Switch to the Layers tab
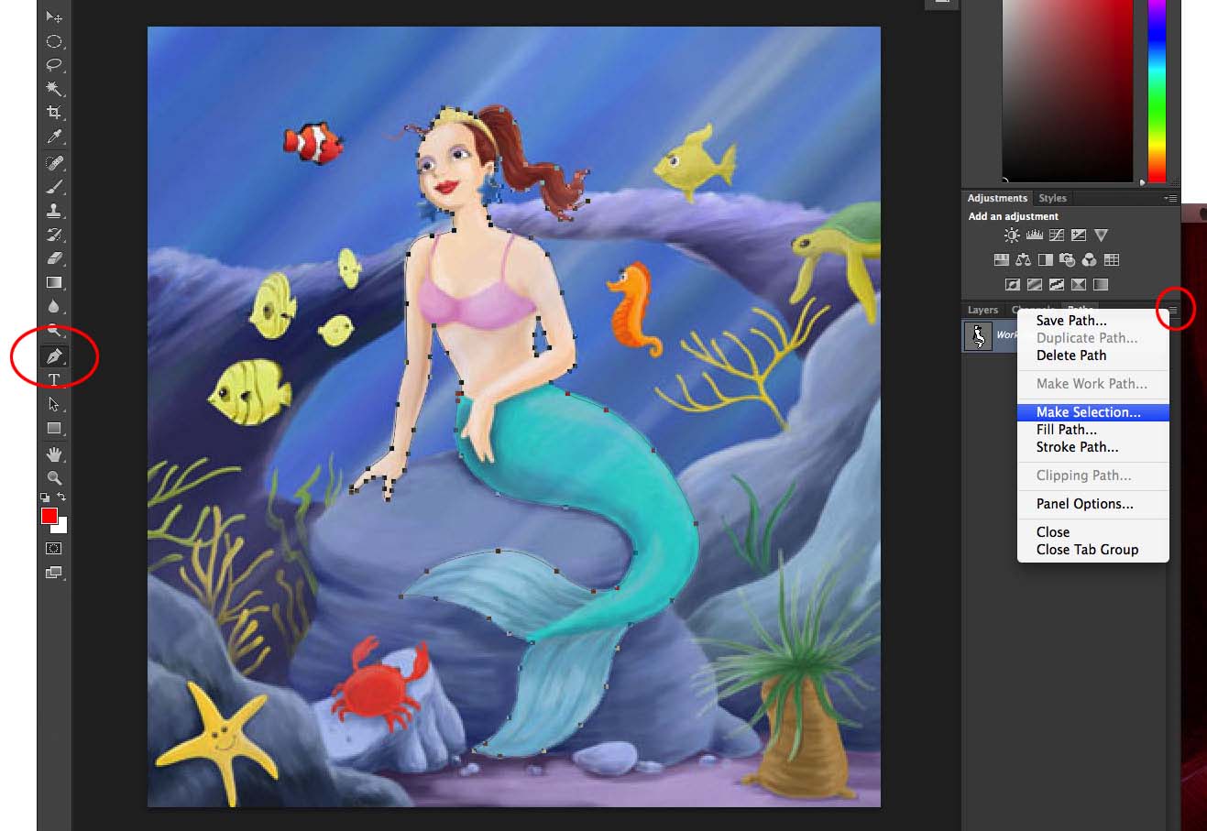The image size is (1207, 831). coord(982,310)
